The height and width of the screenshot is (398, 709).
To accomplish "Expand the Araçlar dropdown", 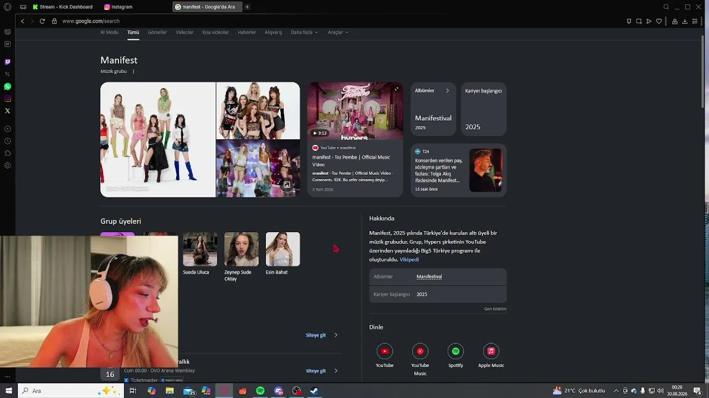I will [x=338, y=32].
